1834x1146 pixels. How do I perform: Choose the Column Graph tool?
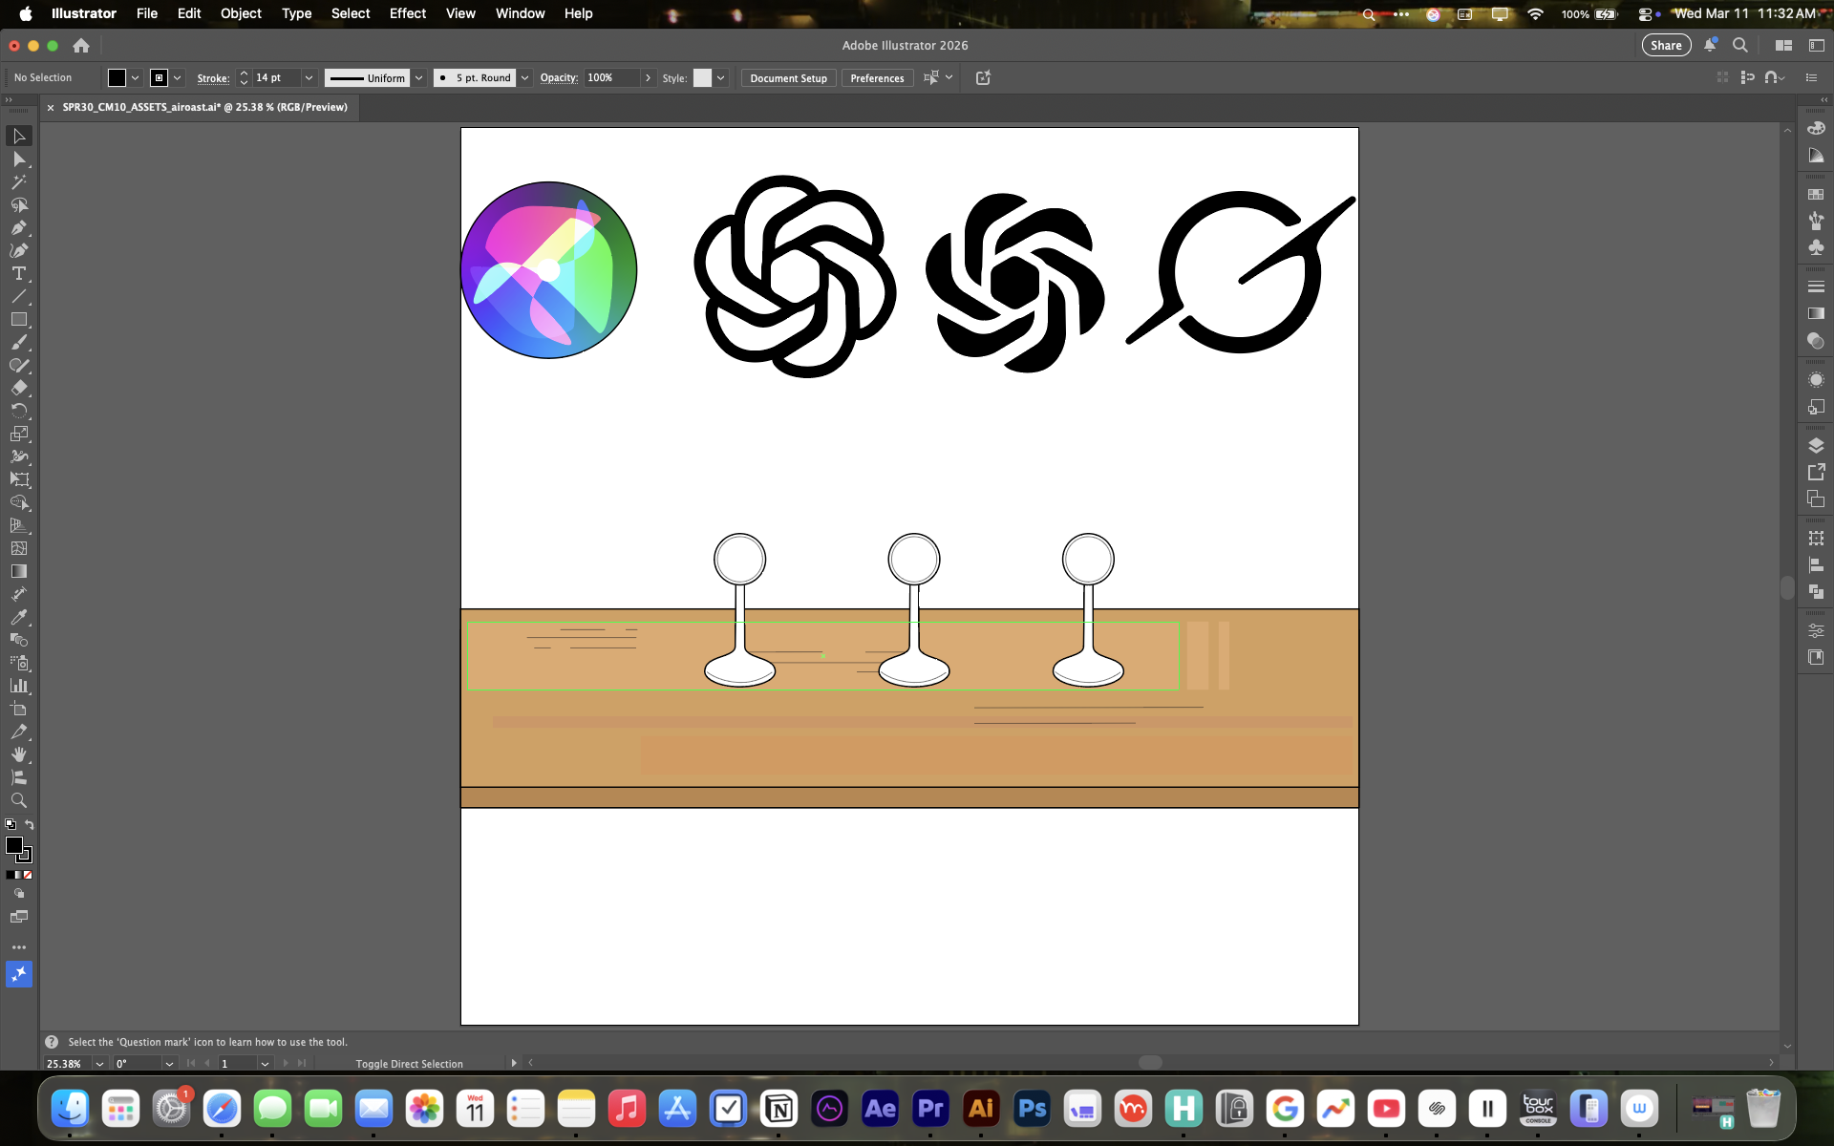click(x=19, y=686)
